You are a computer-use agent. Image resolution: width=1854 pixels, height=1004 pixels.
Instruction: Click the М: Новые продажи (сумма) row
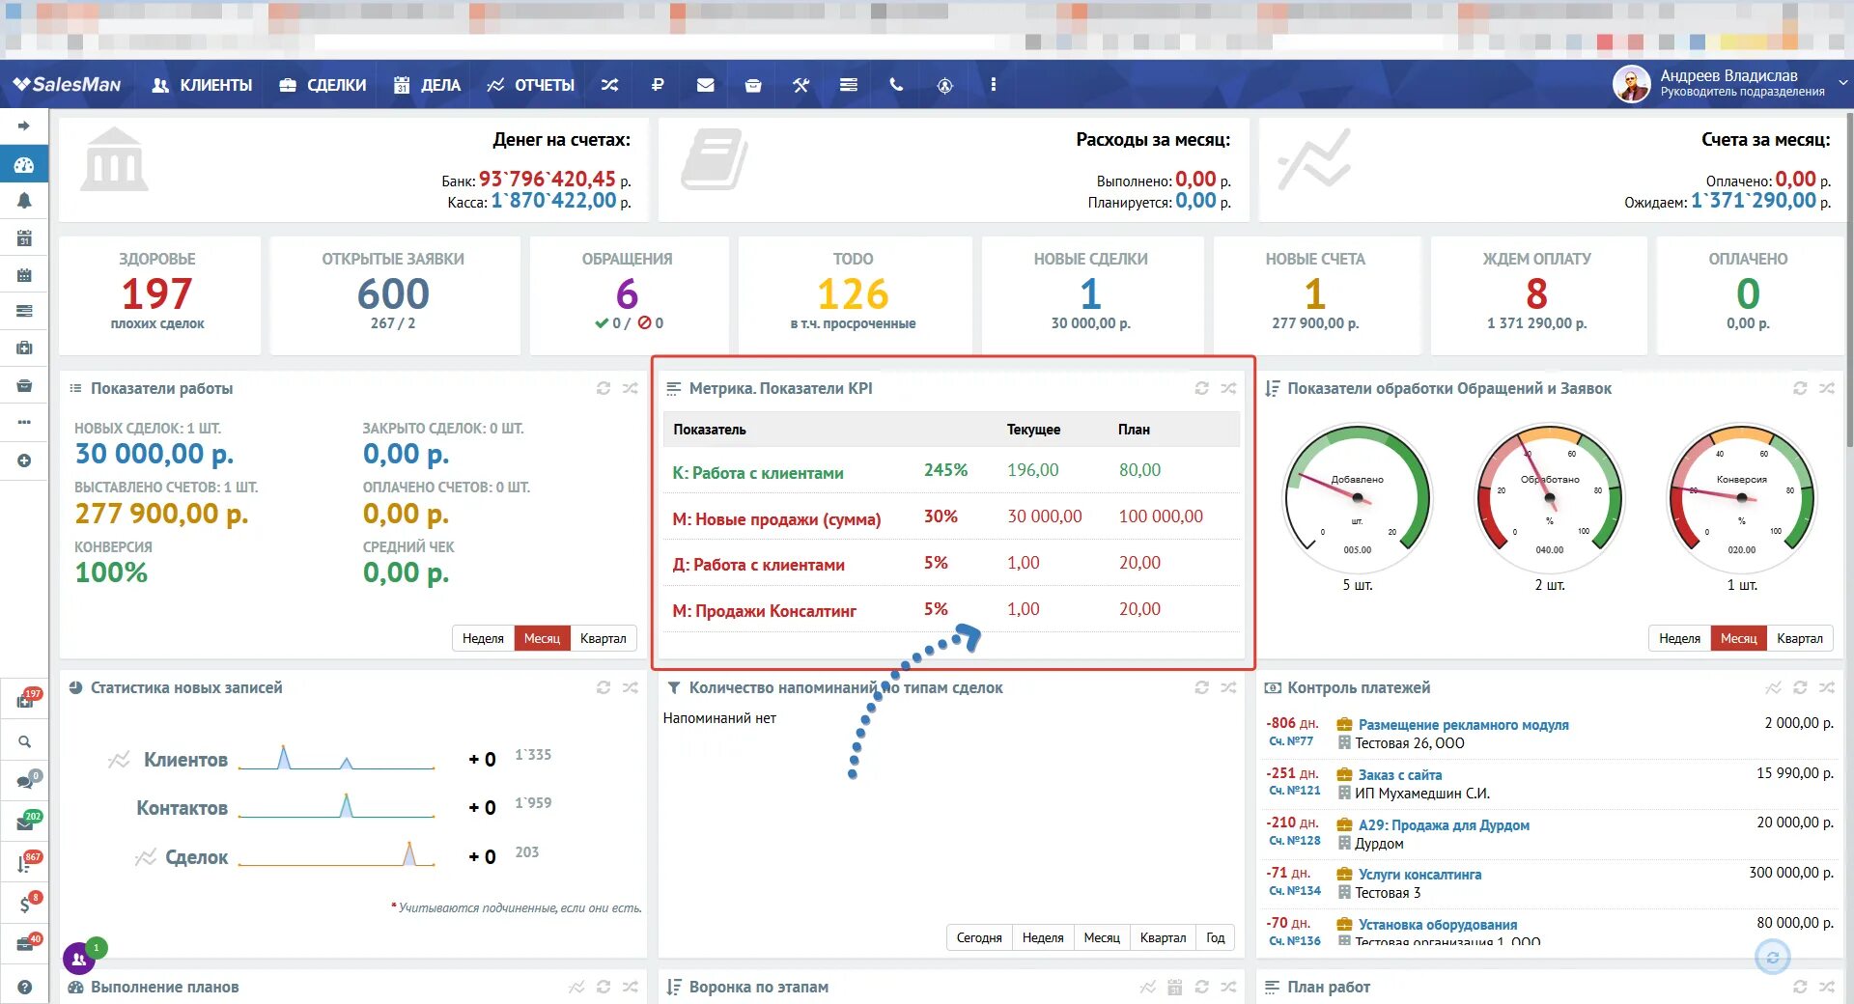[951, 516]
